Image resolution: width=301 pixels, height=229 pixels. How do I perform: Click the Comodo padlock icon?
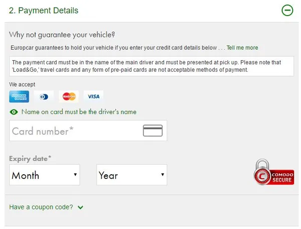pos(262,172)
